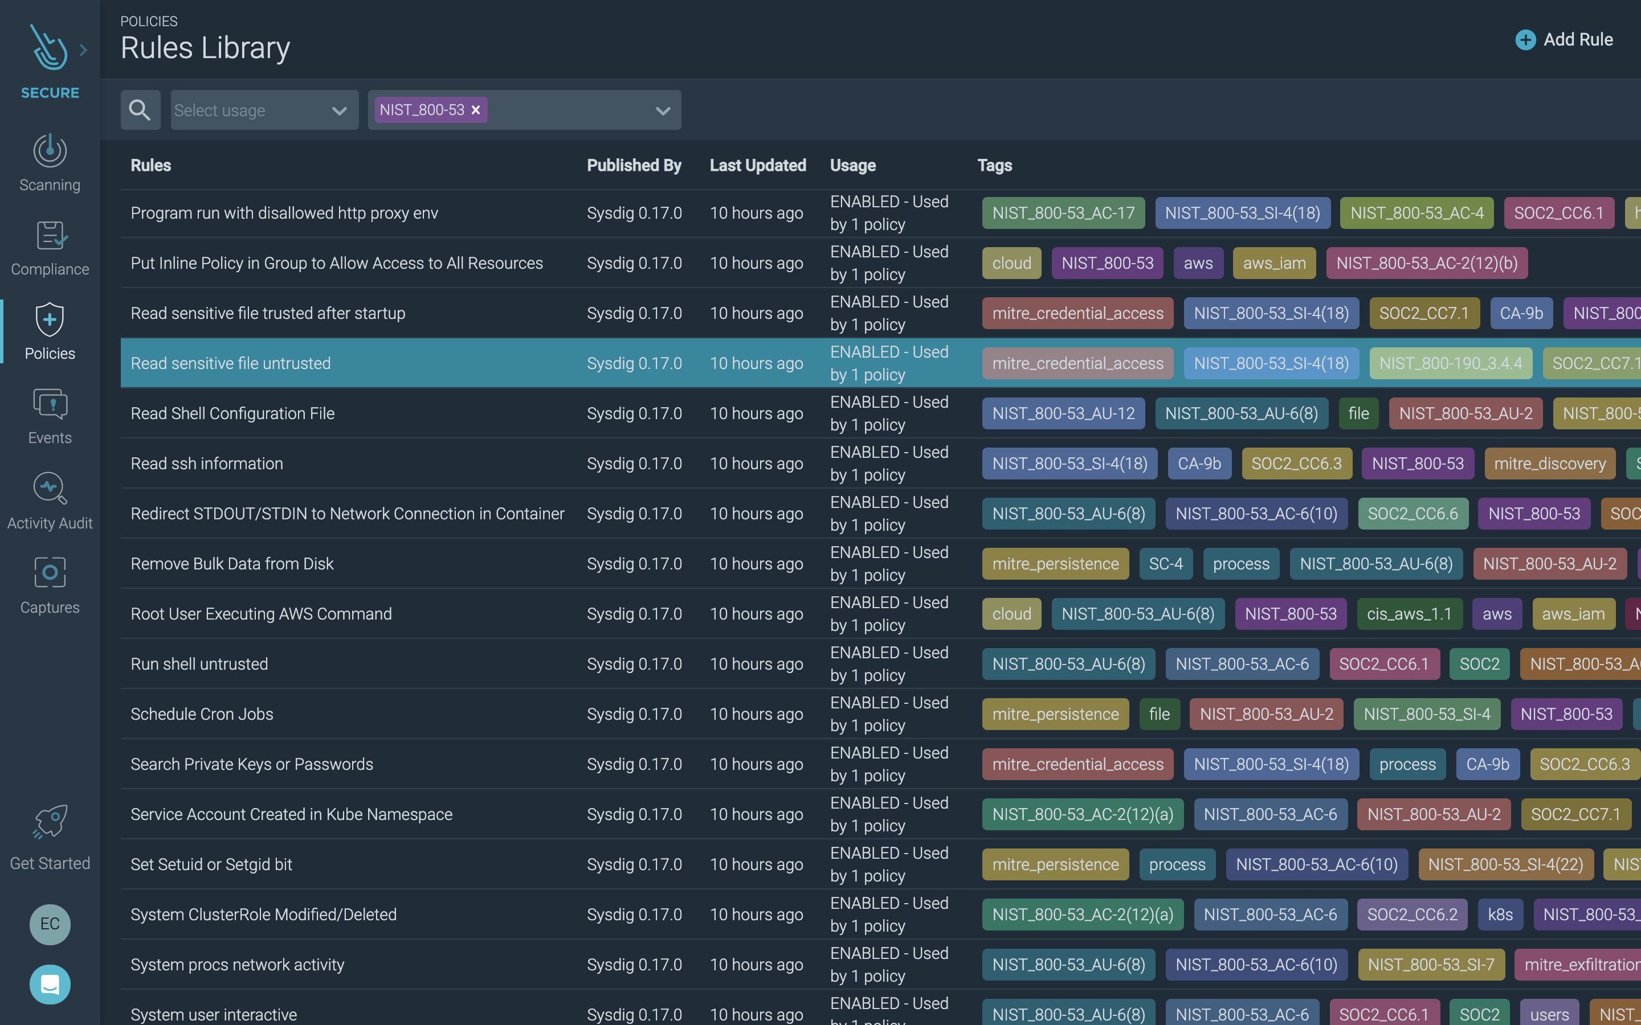Click the NIST_800-53_SI-4(18) tag on Read ssh information
This screenshot has width=1641, height=1025.
pos(1068,463)
